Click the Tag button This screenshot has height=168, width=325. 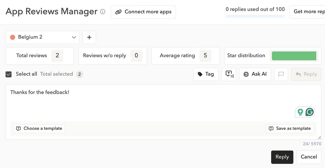(206, 74)
